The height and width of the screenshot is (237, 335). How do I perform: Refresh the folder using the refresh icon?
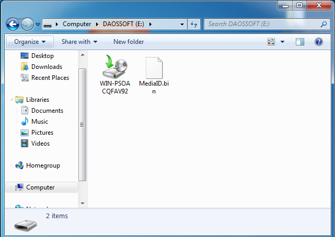coord(194,24)
